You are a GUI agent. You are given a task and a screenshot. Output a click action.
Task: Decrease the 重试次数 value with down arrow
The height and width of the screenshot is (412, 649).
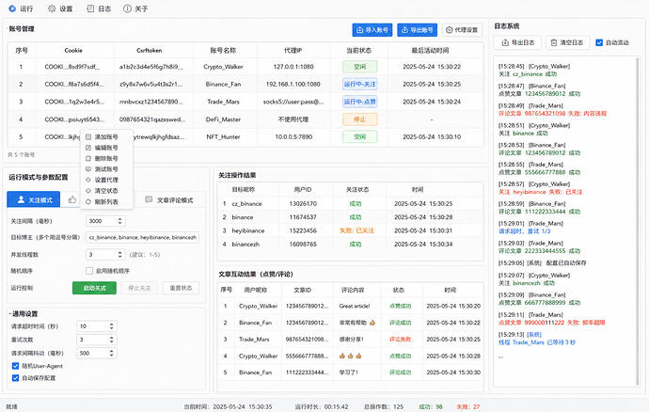(111, 341)
